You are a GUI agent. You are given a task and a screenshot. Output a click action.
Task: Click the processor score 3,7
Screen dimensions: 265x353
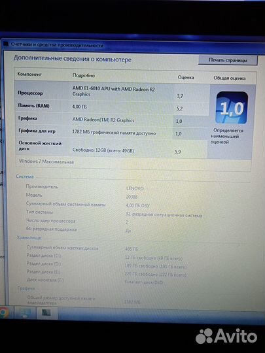pyautogui.click(x=180, y=96)
